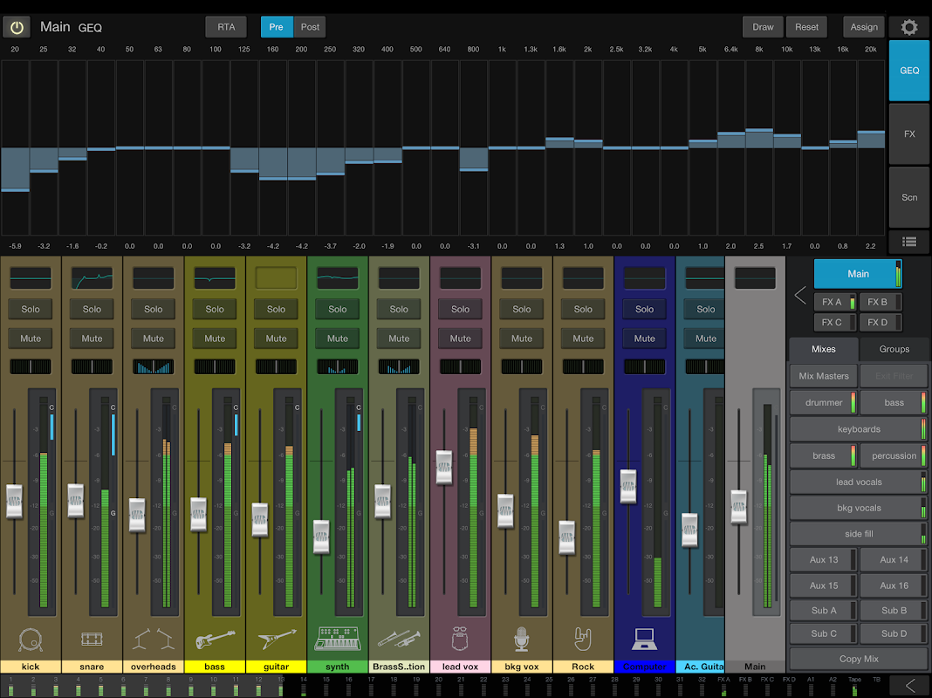Collapse the mix panel with left chevron
Screen dimensions: 932x698
click(x=800, y=295)
